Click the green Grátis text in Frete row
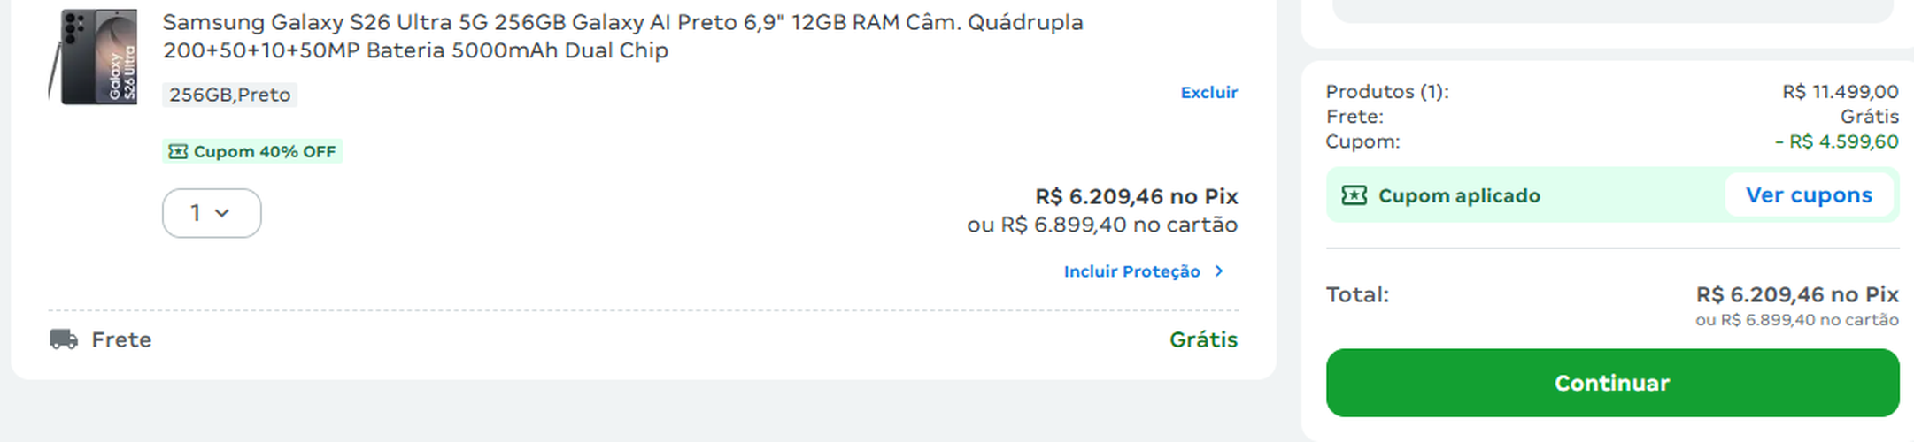This screenshot has width=1914, height=442. point(1203,339)
